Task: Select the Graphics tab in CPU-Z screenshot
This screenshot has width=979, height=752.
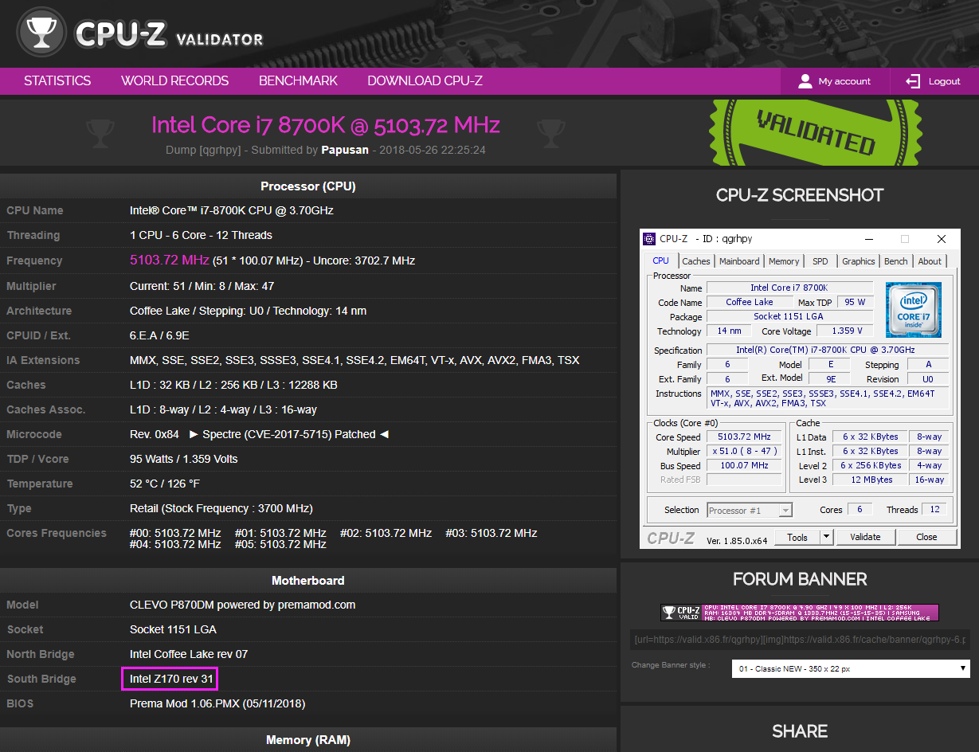Action: point(858,261)
